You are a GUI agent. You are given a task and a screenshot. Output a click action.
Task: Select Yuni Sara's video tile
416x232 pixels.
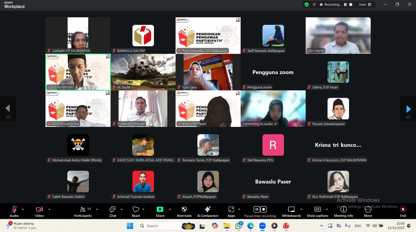click(x=208, y=72)
